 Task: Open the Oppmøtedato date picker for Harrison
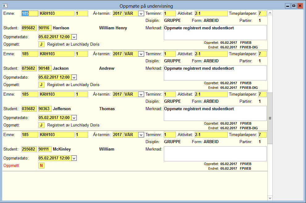[74, 37]
